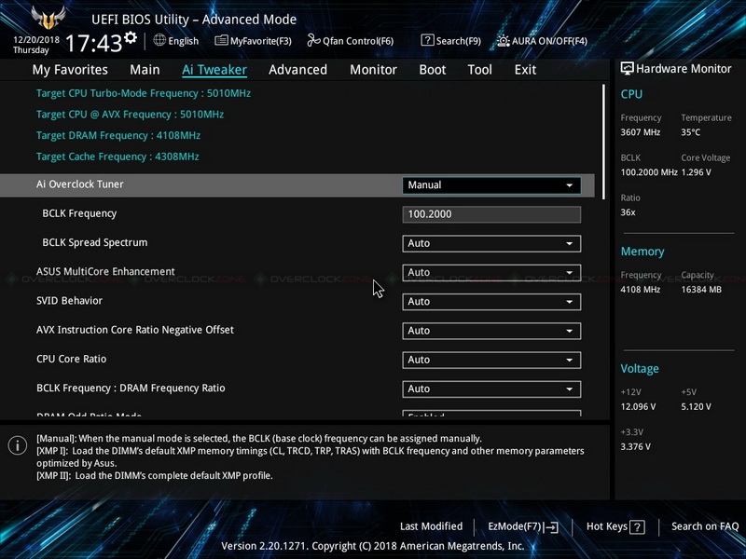Click the CPU frequency value 3607 MHz
Viewport: 746px width, 559px height.
tap(641, 132)
